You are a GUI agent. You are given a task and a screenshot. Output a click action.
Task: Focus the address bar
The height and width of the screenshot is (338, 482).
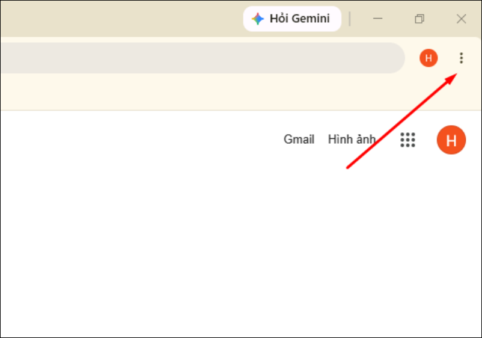pos(203,58)
